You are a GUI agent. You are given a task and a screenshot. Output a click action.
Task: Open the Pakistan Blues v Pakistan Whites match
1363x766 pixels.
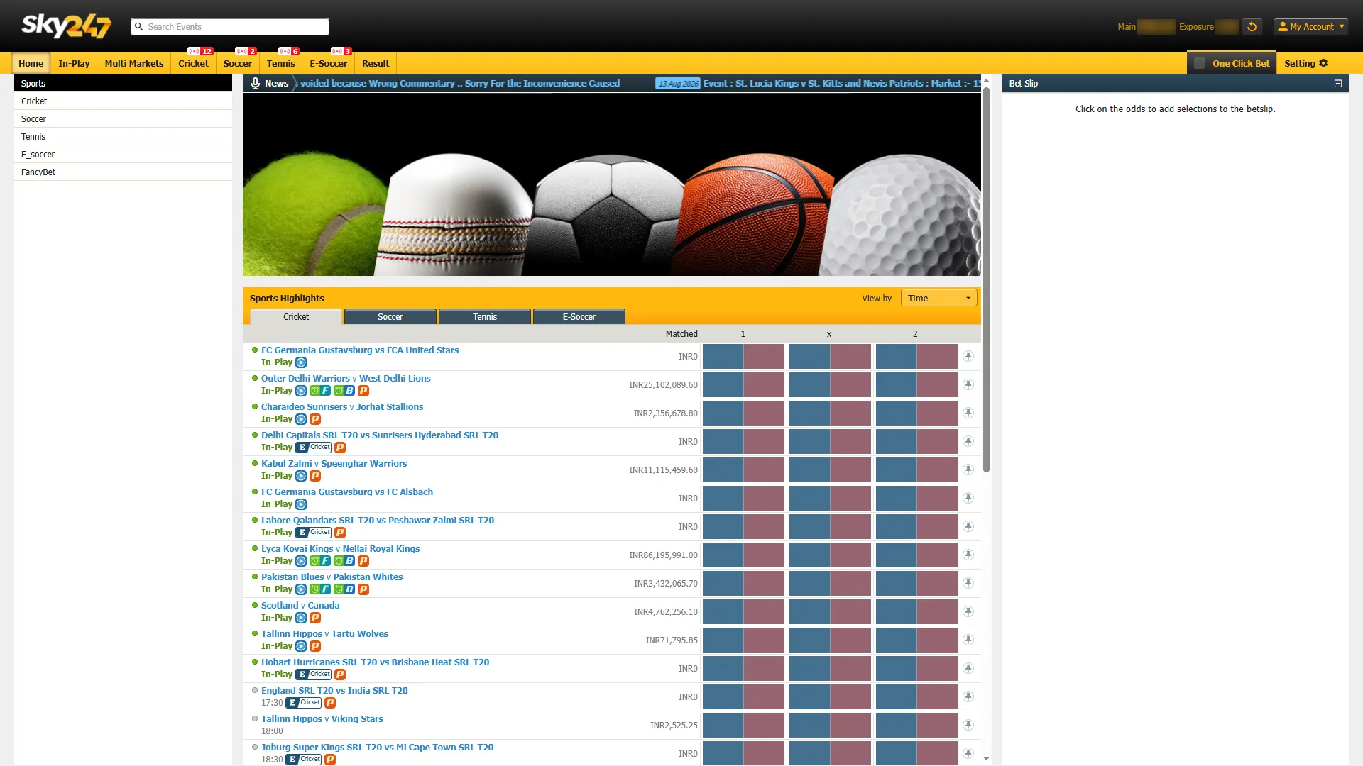tap(332, 577)
